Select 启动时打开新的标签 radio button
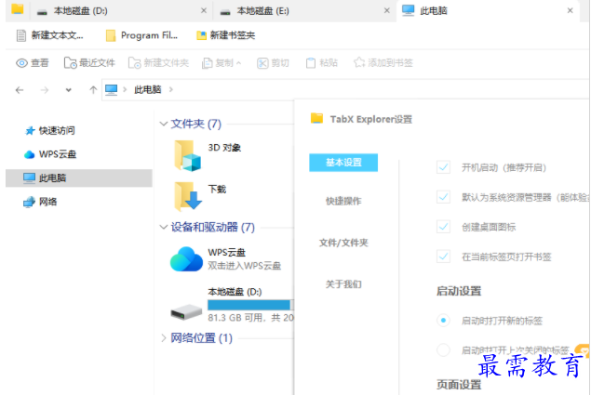Screen dimensions: 591x395 [x=443, y=321]
